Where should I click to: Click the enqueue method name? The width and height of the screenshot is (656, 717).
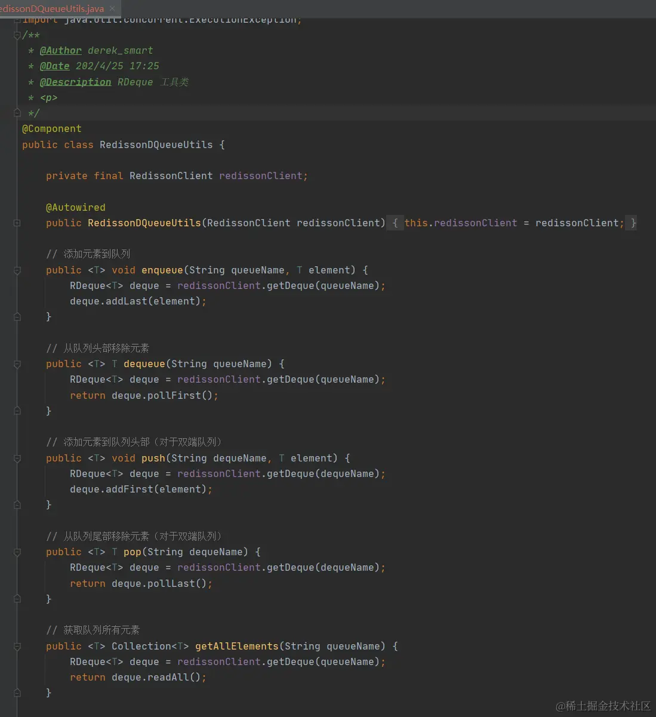[x=162, y=270]
